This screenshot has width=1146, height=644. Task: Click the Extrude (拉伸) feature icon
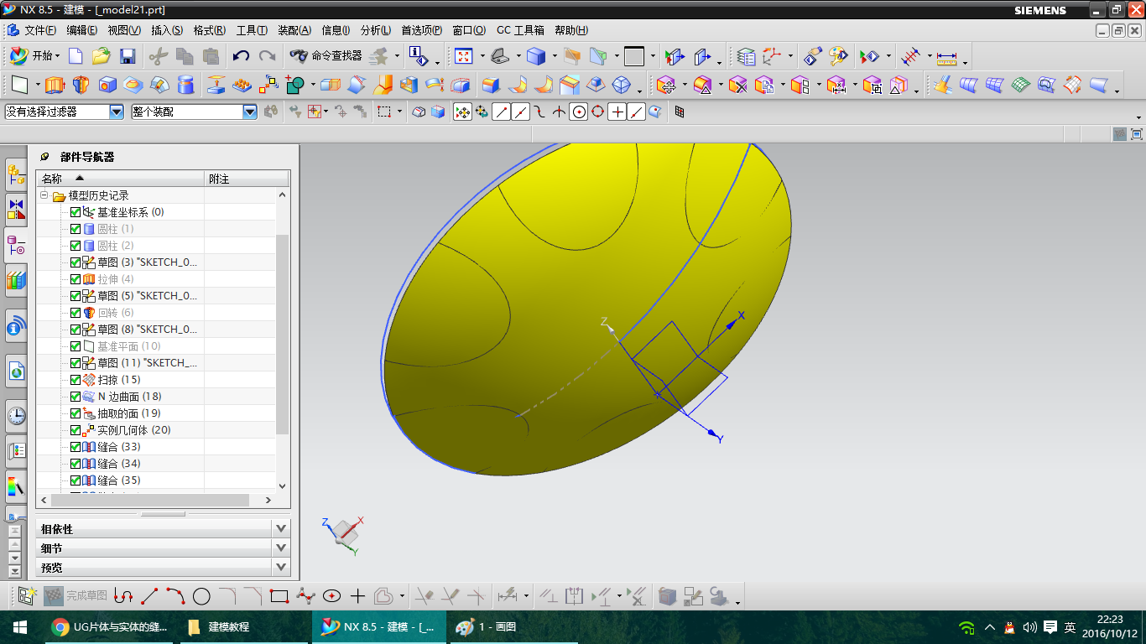[x=55, y=85]
